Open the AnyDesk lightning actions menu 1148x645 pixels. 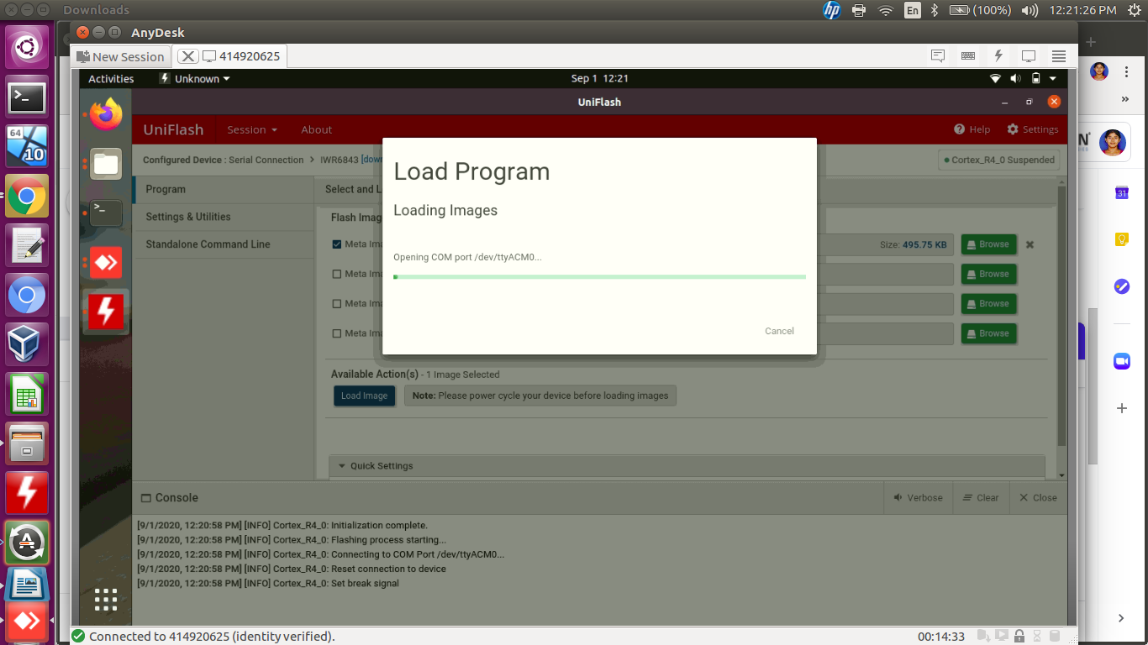tap(998, 56)
